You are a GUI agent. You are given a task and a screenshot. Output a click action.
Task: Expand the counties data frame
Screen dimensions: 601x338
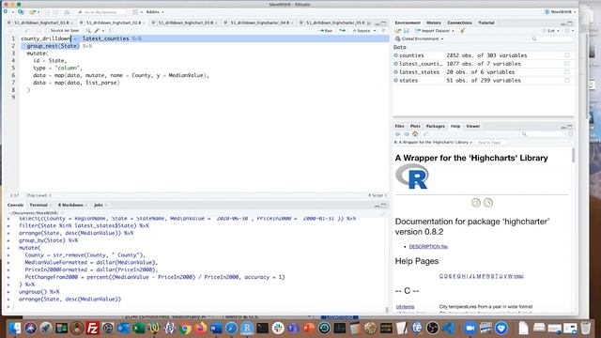click(396, 55)
